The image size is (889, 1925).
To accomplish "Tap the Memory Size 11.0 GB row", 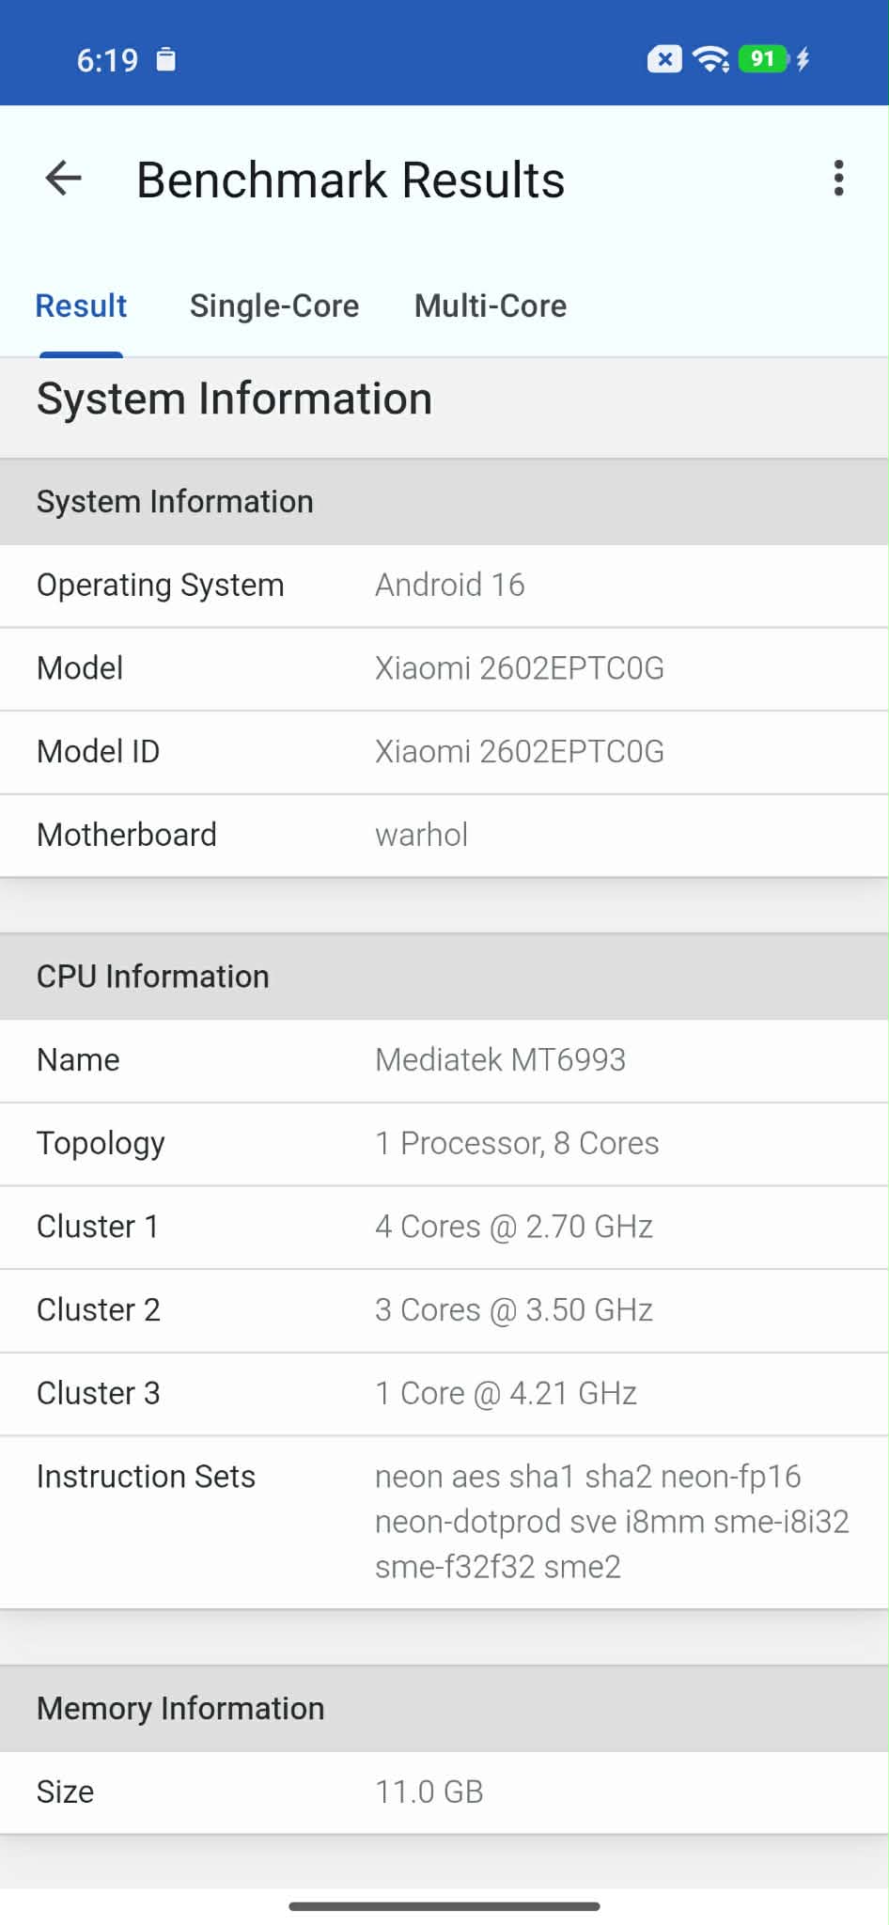I will (x=444, y=1792).
